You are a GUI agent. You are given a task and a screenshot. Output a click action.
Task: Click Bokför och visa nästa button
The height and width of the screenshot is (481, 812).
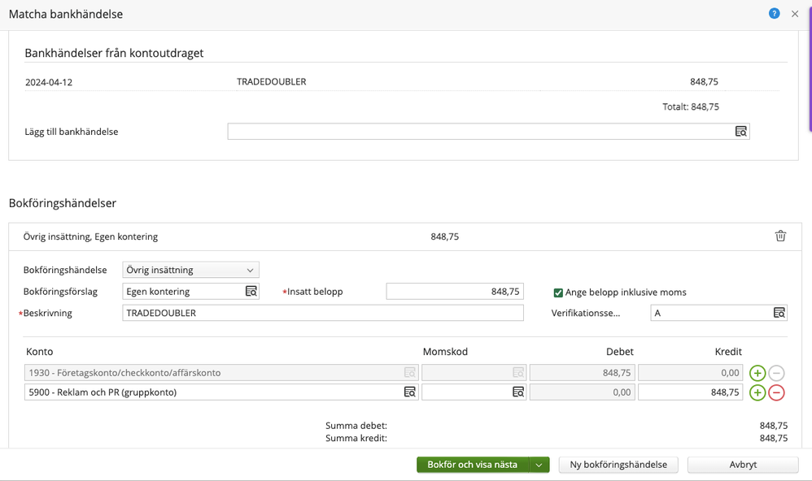coord(473,465)
